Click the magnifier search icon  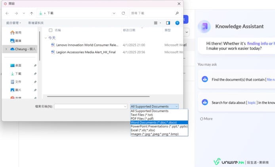[177, 13]
